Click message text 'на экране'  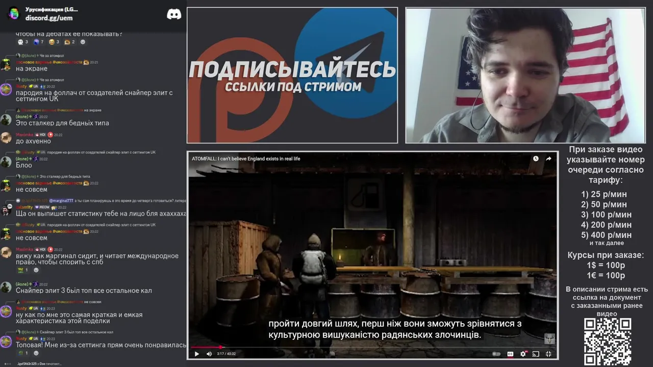pyautogui.click(x=32, y=68)
